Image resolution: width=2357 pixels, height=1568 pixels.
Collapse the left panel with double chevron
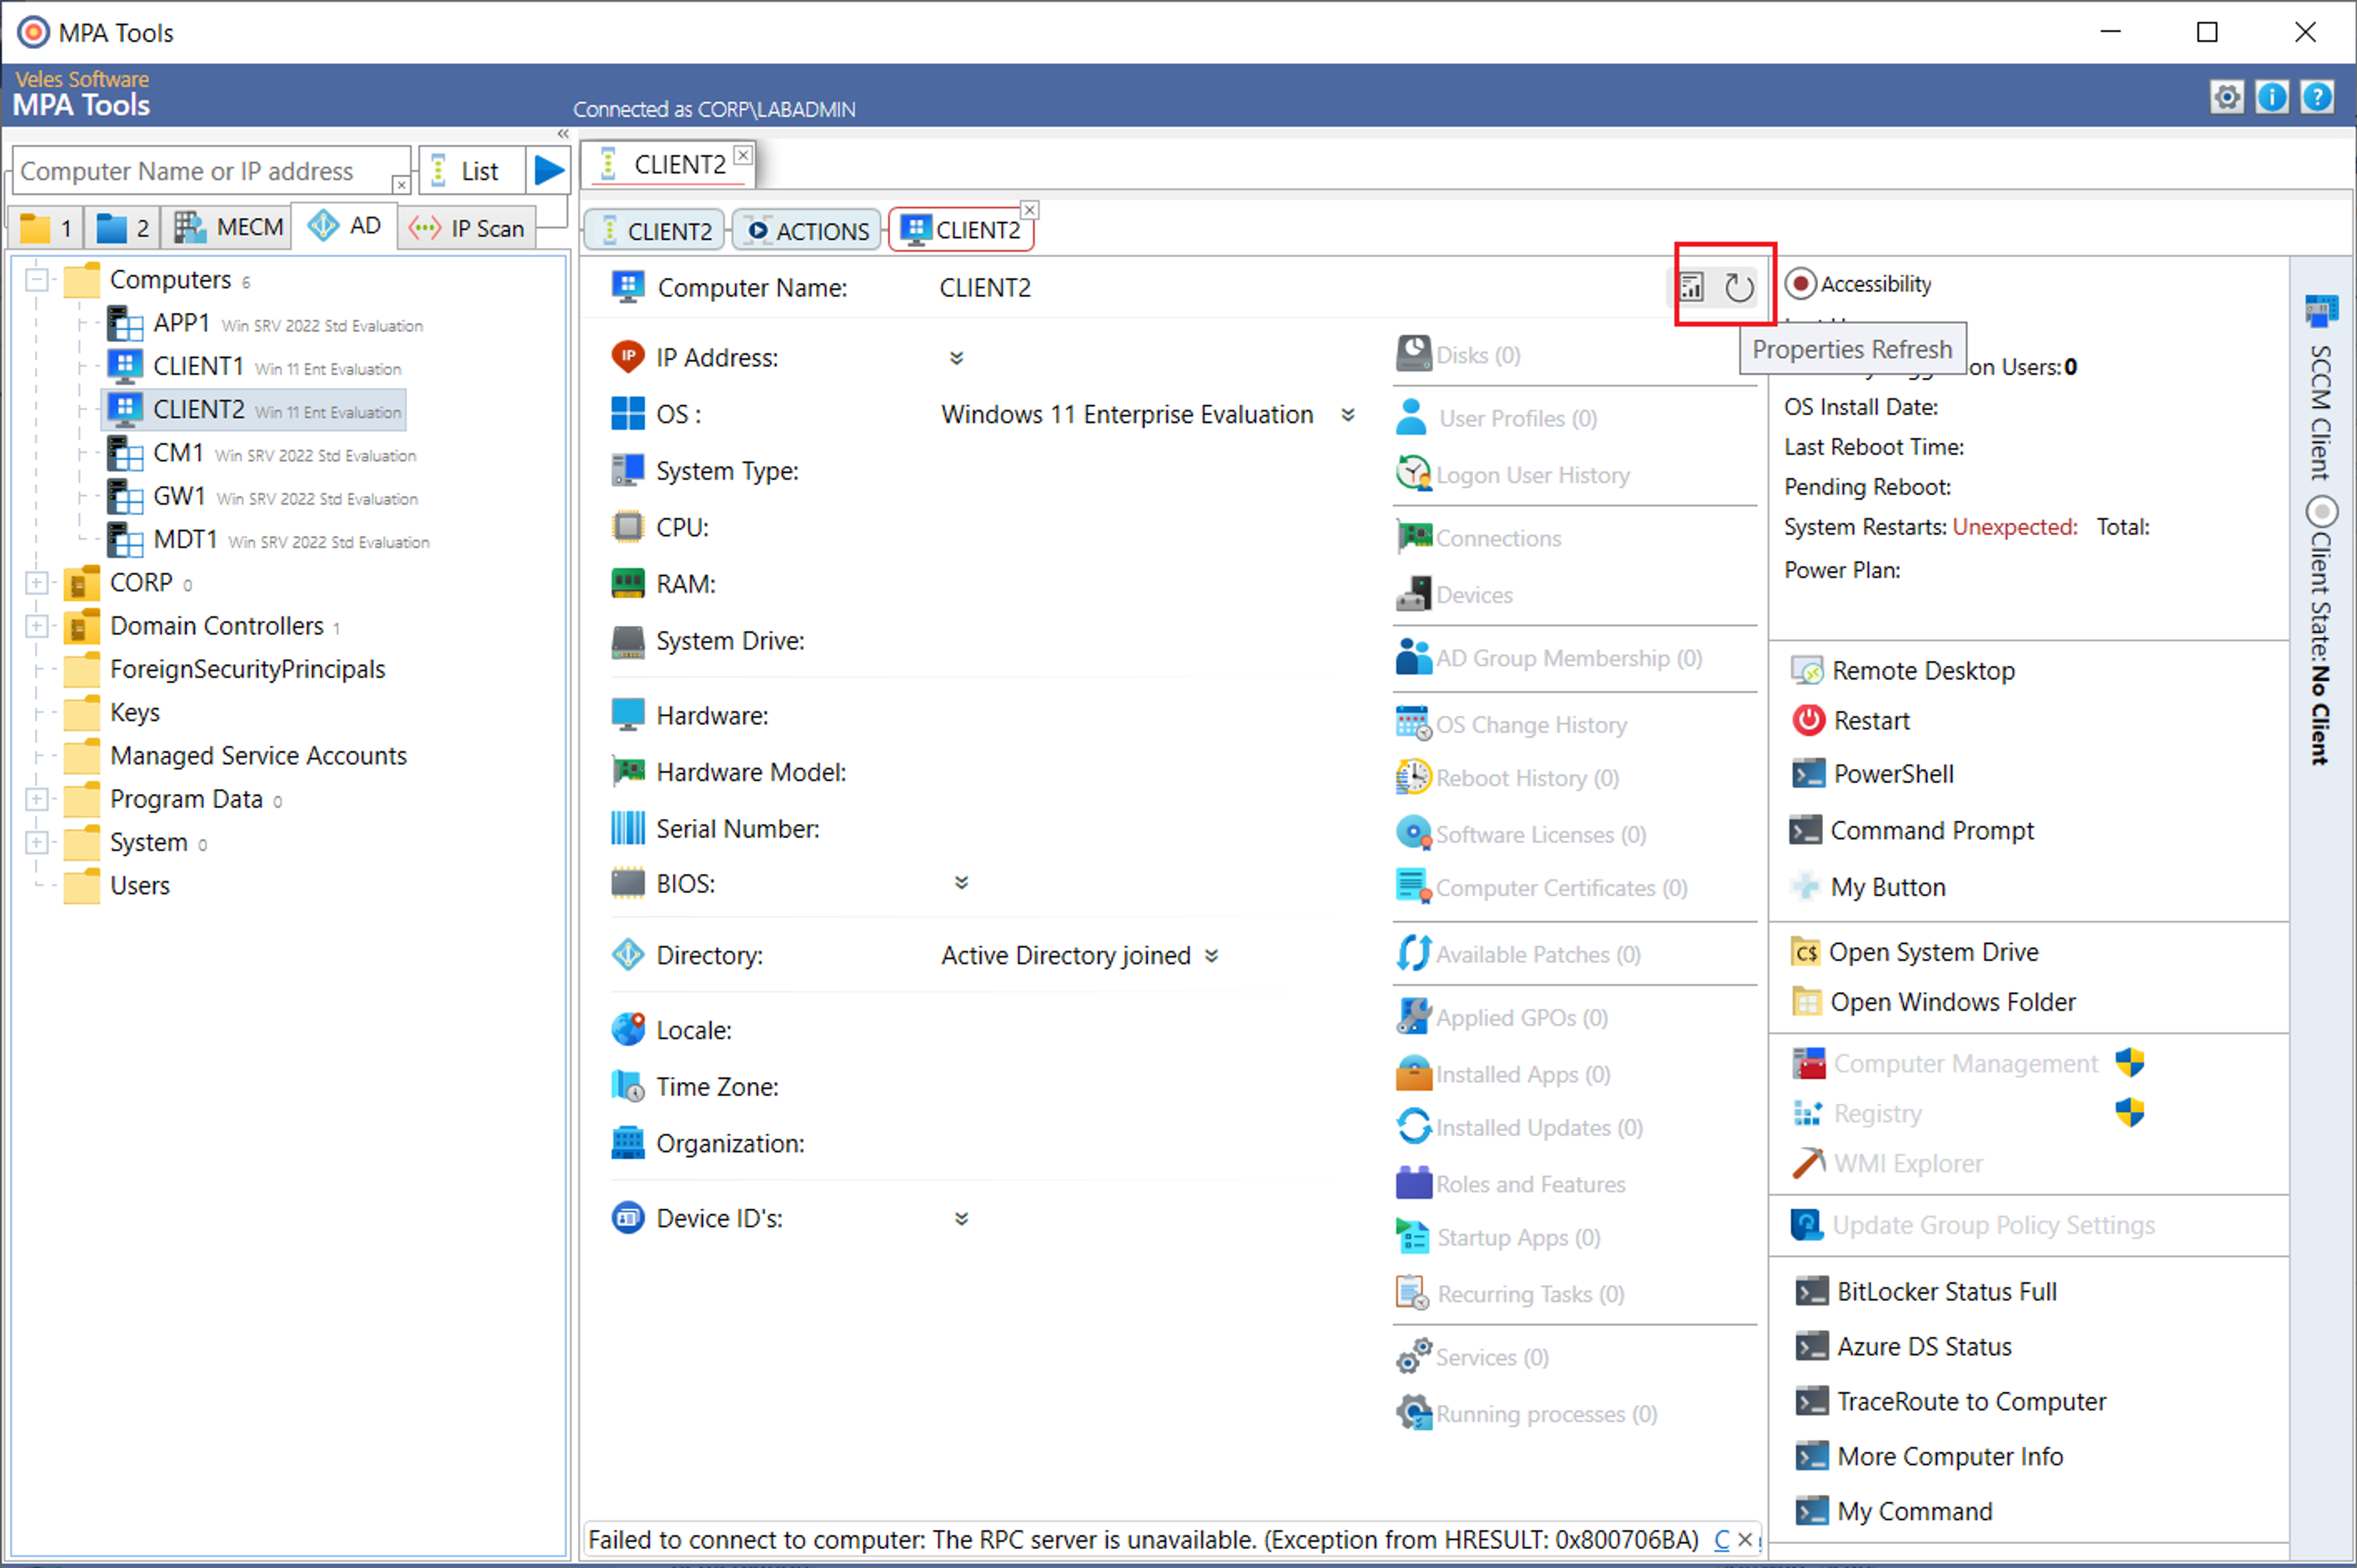pos(563,134)
